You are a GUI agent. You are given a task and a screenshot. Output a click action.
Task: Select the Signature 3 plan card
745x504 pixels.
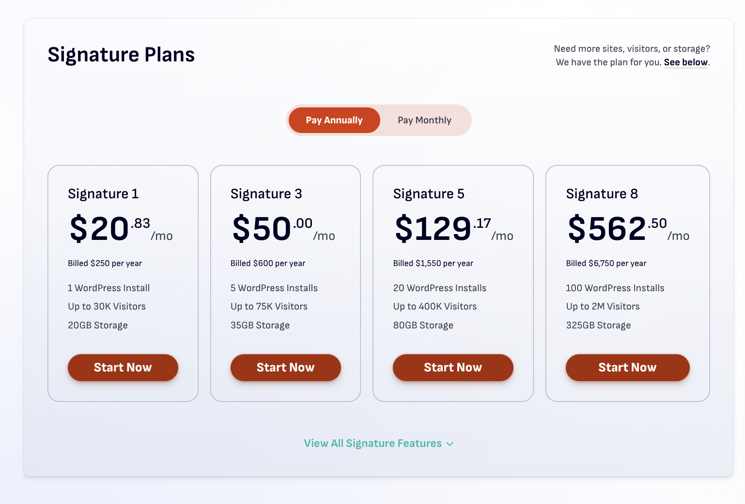(x=285, y=283)
